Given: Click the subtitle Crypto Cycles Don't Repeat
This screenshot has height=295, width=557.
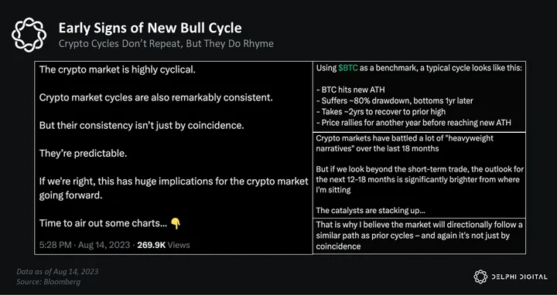Looking at the screenshot, I should [x=166, y=44].
